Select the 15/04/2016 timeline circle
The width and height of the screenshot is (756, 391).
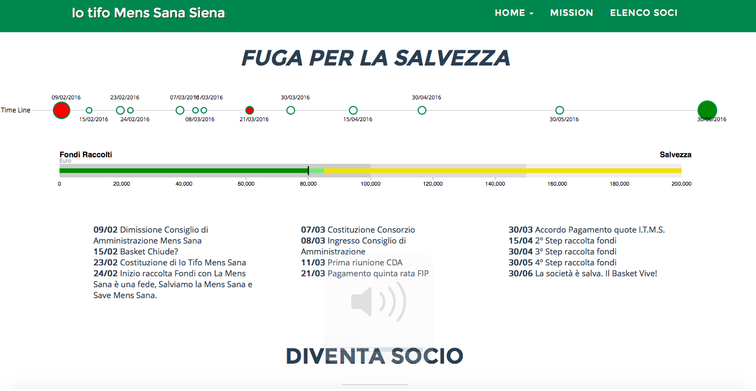point(353,110)
